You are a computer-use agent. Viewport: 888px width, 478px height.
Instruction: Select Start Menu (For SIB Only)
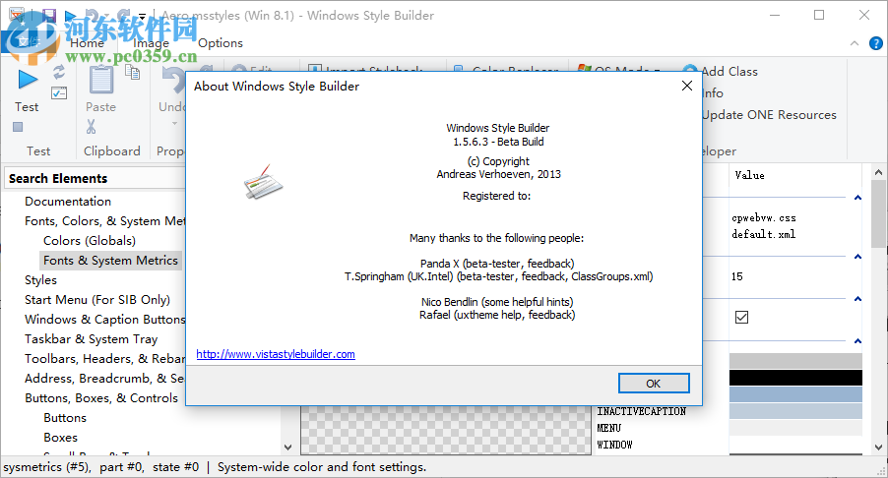tap(97, 300)
